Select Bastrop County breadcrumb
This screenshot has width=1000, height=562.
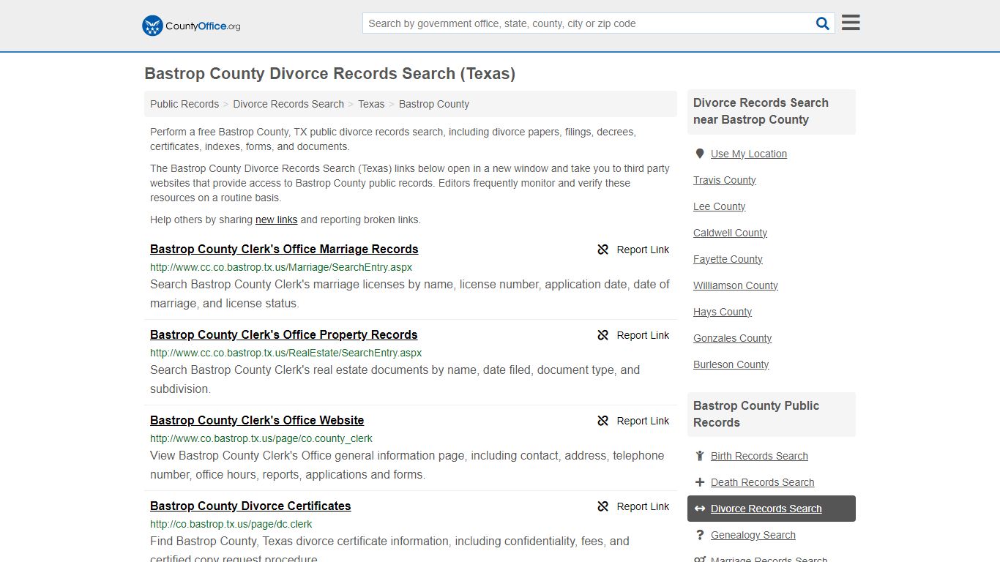click(x=434, y=104)
